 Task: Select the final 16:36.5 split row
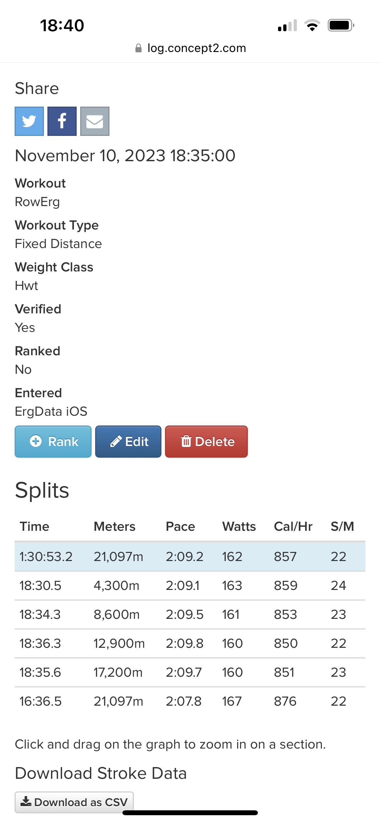pos(190,701)
